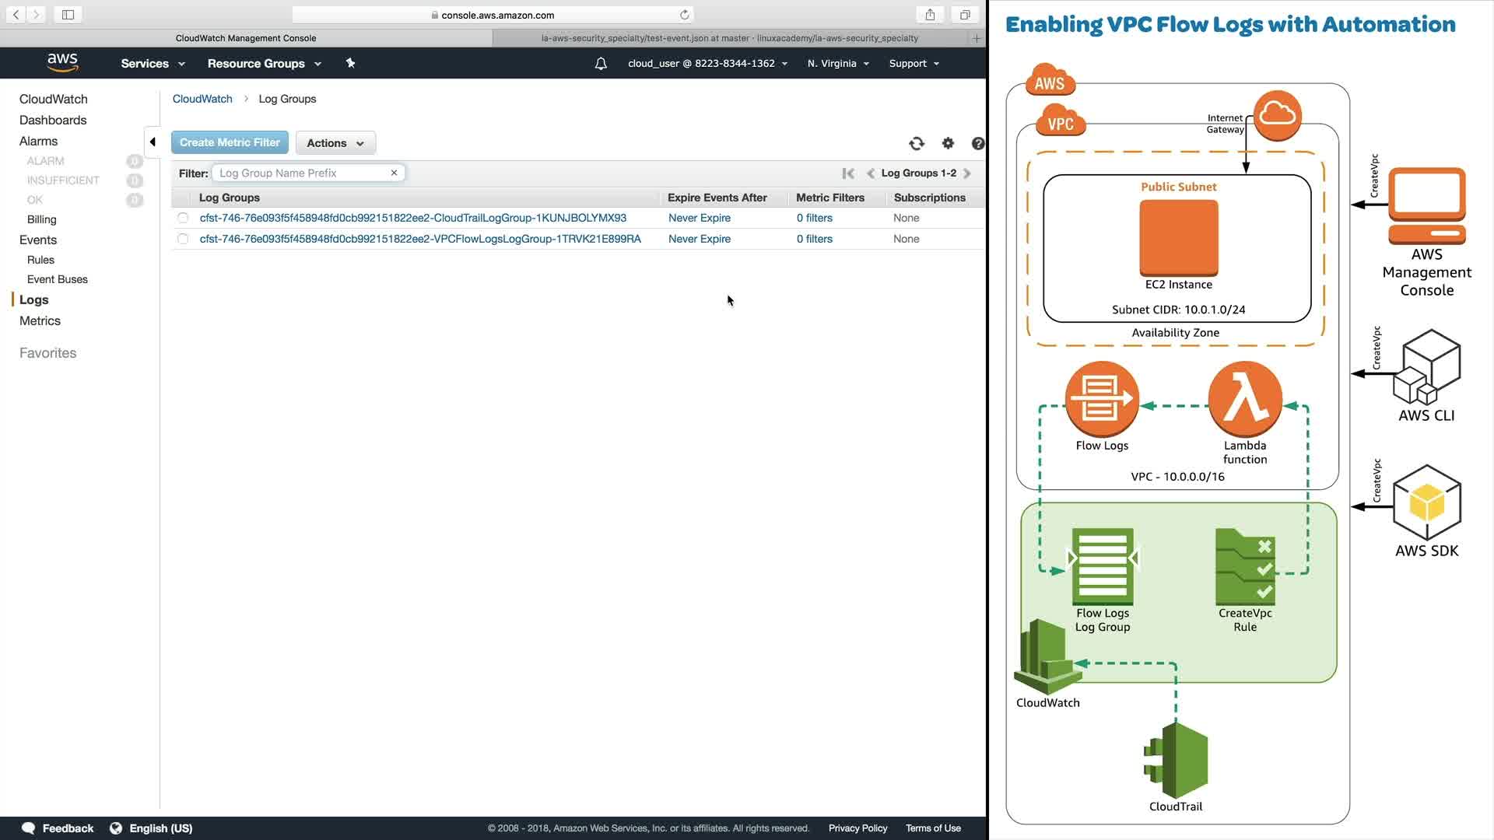Select the CloudTrailLogGroup radio button
Screen dimensions: 1494x840
183,218
